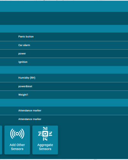This screenshot has height=160, width=128.
Task: Click the horizontal divider between power and Ignition
Action: 64,58
